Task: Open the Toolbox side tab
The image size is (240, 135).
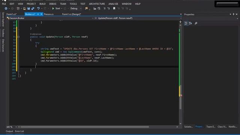Action: (x=3, y=33)
